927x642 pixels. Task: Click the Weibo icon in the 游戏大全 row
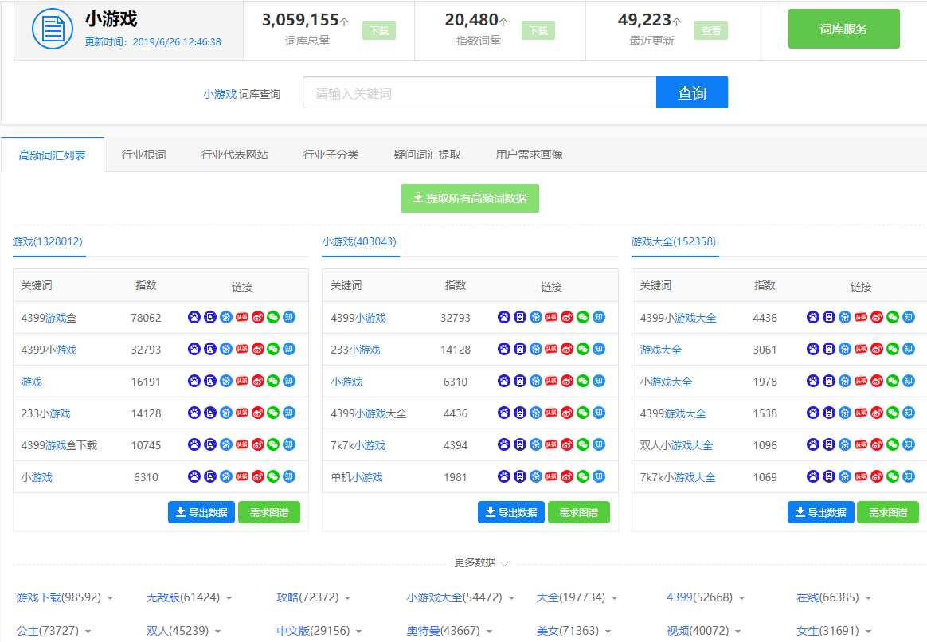pyautogui.click(x=877, y=350)
